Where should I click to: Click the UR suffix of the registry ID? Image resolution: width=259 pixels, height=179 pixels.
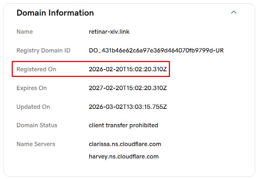coord(220,51)
